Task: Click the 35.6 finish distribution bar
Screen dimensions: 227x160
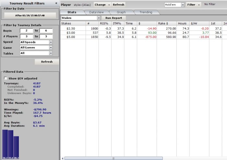Action: point(11,145)
